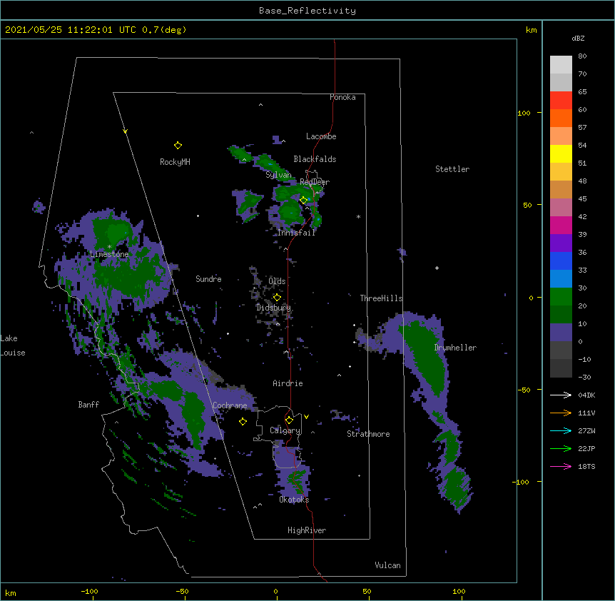Click the Lake Louise label

[13, 345]
